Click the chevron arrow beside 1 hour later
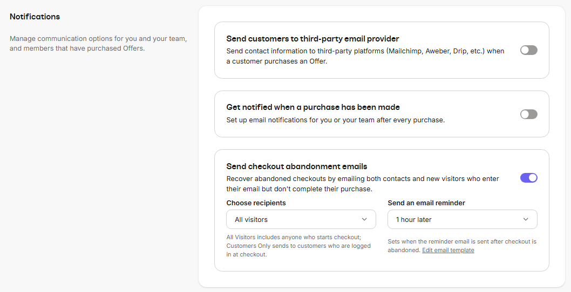 pyautogui.click(x=526, y=219)
